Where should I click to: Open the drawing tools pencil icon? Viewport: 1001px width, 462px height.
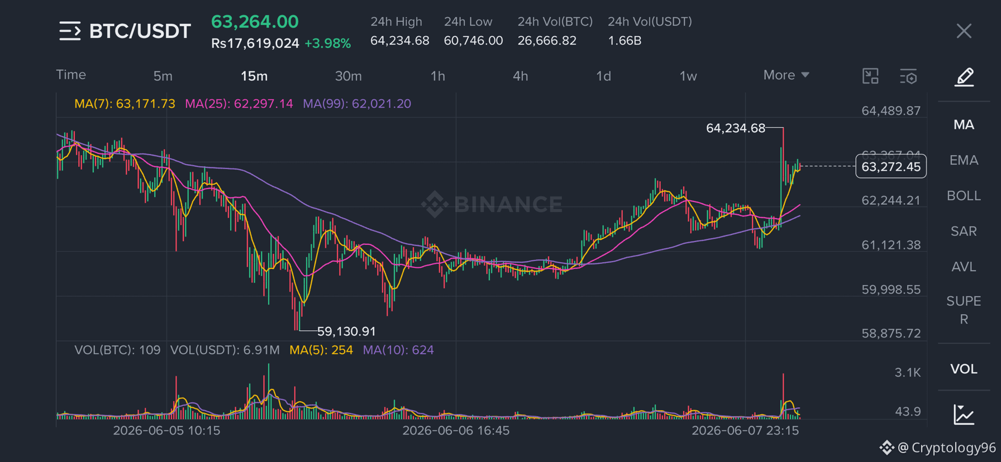pos(964,77)
